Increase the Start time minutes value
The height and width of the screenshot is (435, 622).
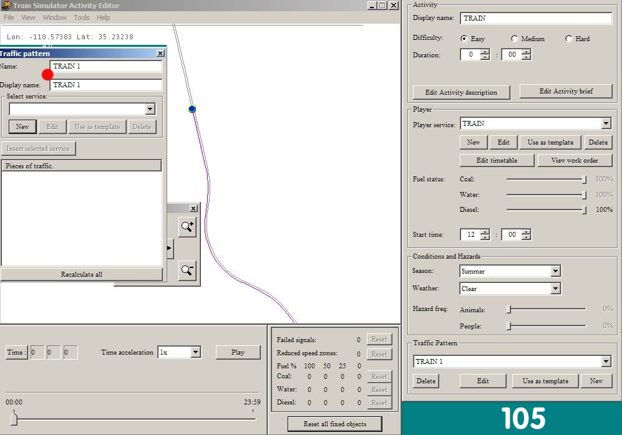pyautogui.click(x=527, y=232)
